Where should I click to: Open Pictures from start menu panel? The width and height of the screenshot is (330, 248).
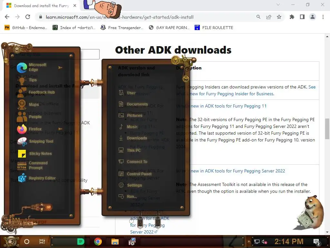[x=131, y=115]
